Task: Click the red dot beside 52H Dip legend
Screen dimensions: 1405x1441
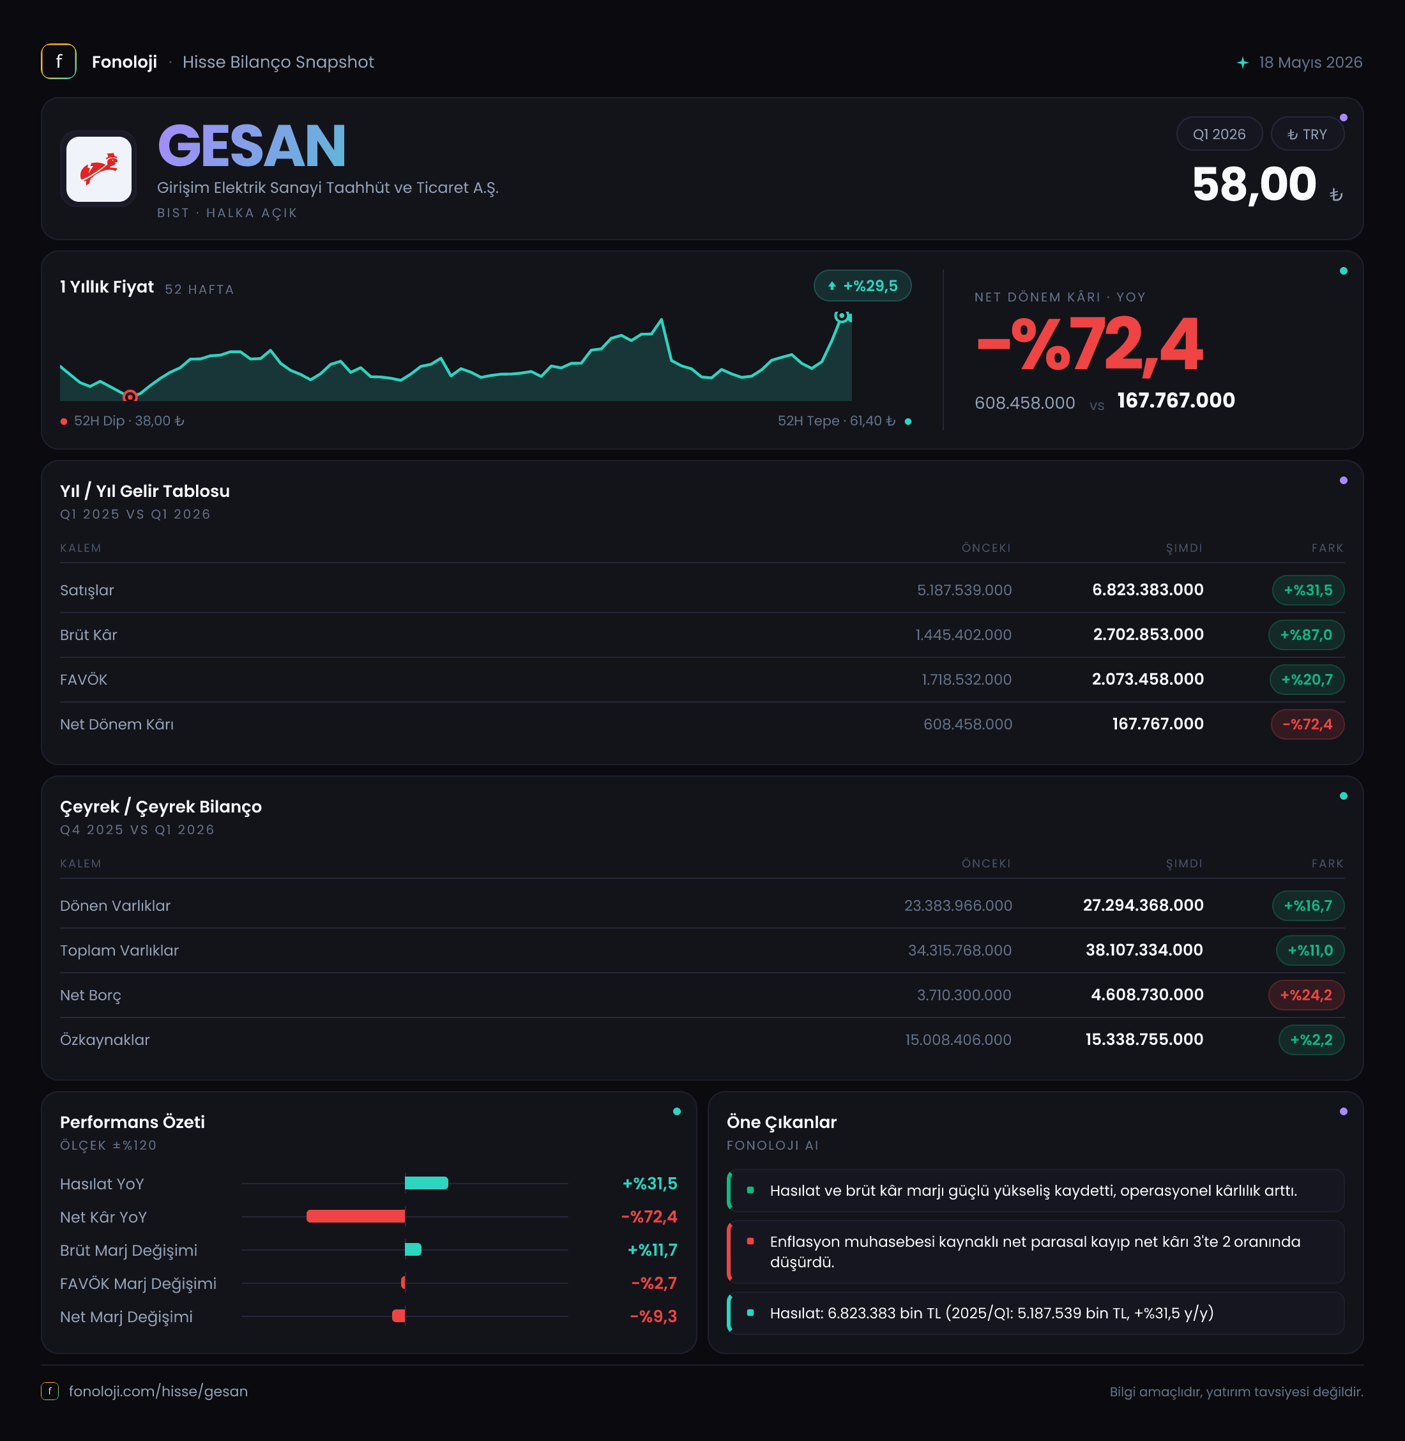Action: coord(65,422)
